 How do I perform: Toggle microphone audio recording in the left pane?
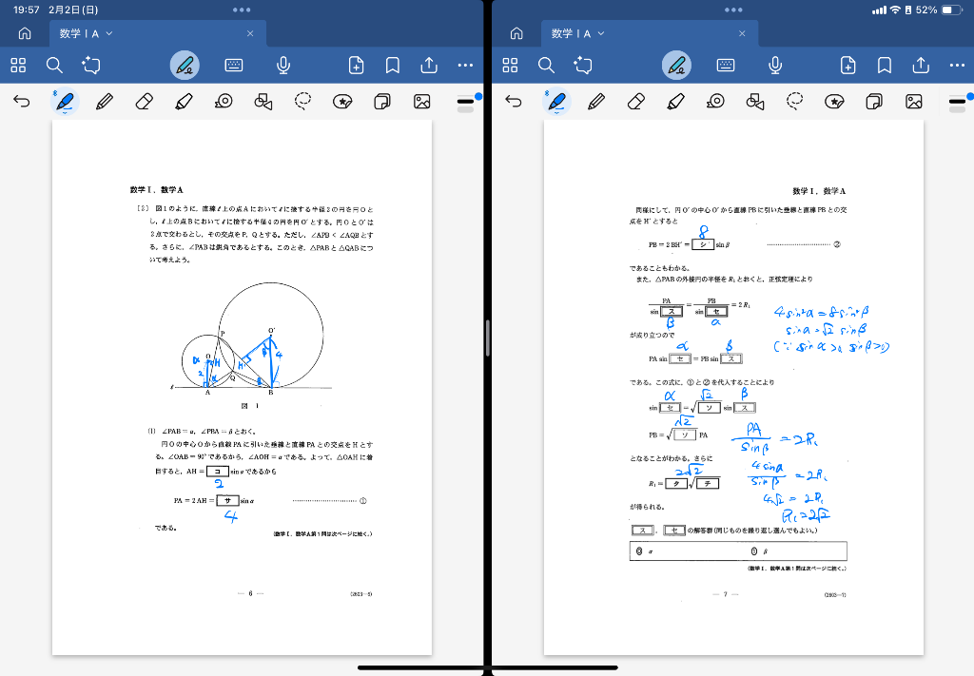tap(283, 65)
